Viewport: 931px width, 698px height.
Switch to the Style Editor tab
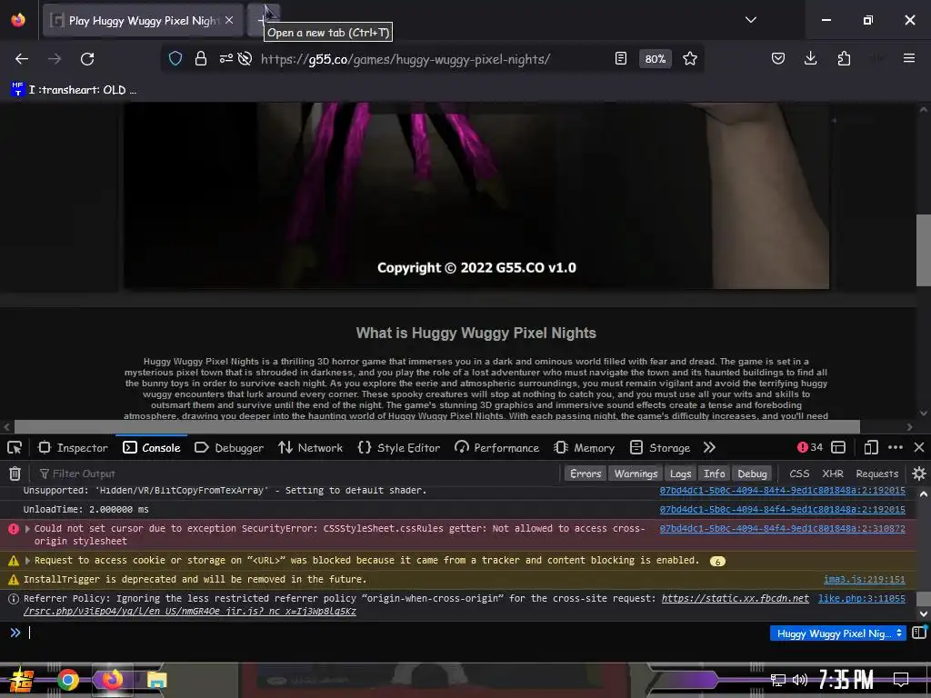pos(399,447)
